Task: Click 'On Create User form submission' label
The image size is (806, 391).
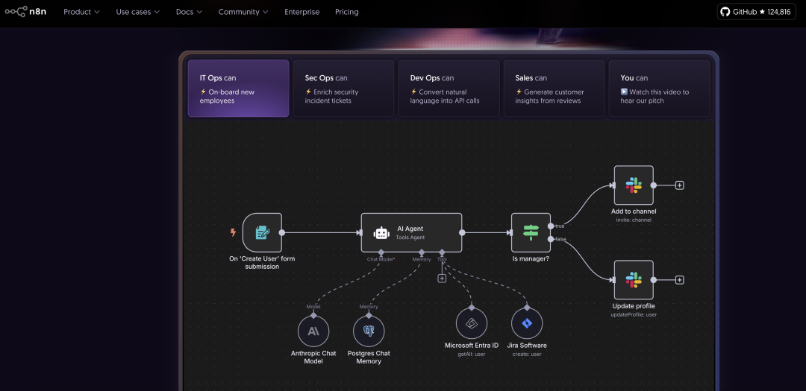Action: click(x=262, y=263)
